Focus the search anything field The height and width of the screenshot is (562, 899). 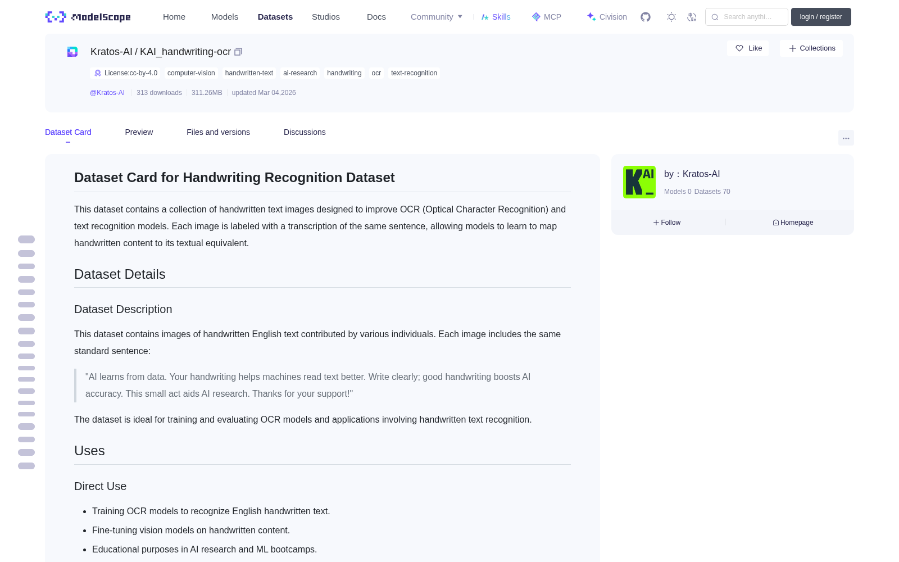coord(747,17)
